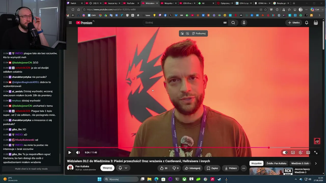
Task: Open a new browser tab with plus
Action: pos(294,3)
